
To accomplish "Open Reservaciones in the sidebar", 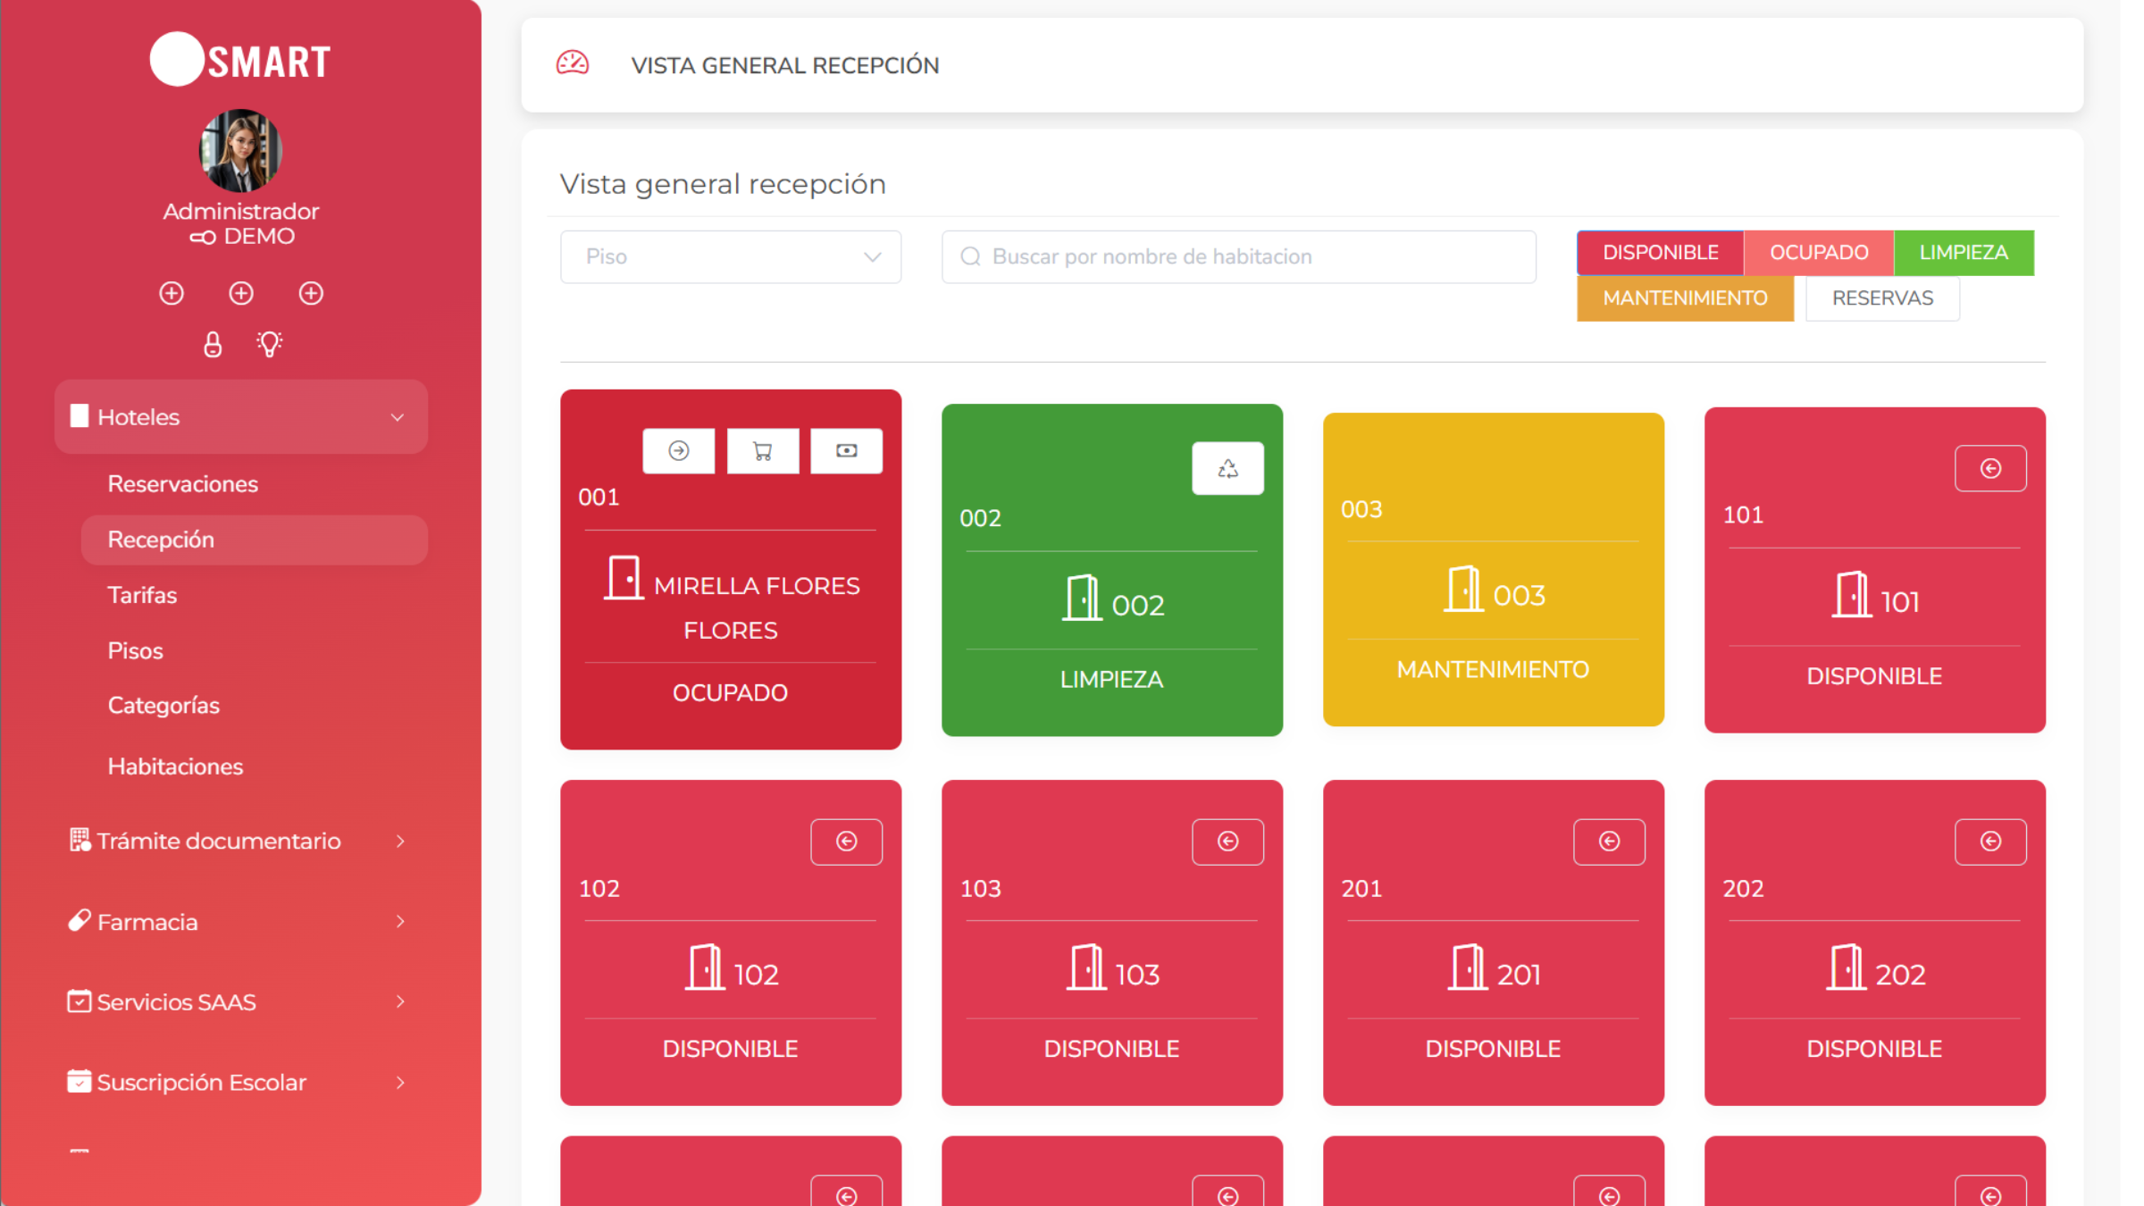I will pos(183,484).
